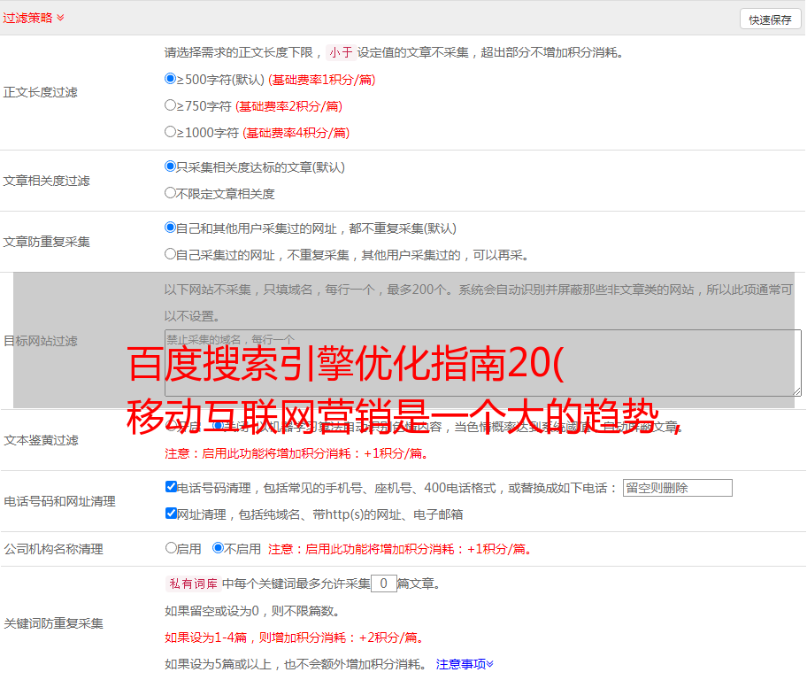This screenshot has width=807, height=680.
Task: Click the (基础费率1积分/篇) red note
Action: tap(322, 80)
